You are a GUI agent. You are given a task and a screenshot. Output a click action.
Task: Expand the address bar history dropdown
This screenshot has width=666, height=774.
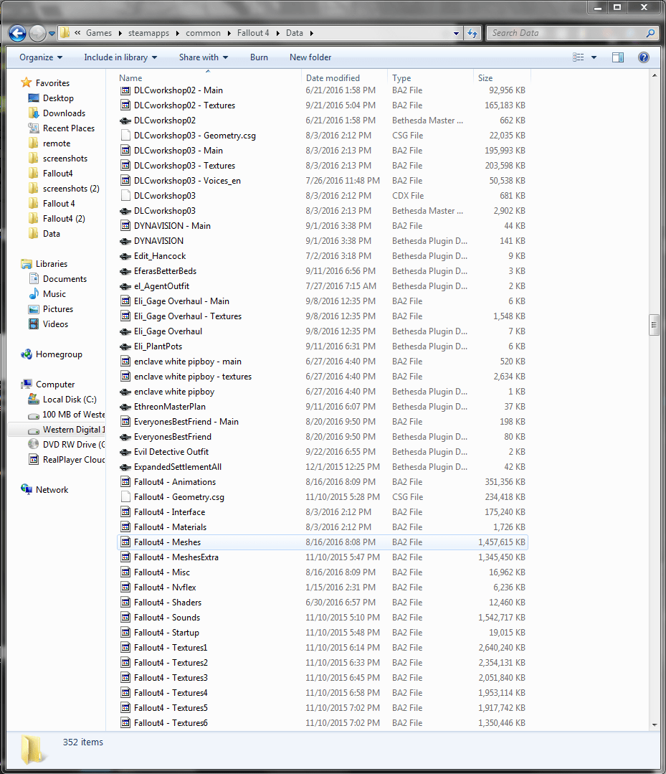click(x=457, y=33)
